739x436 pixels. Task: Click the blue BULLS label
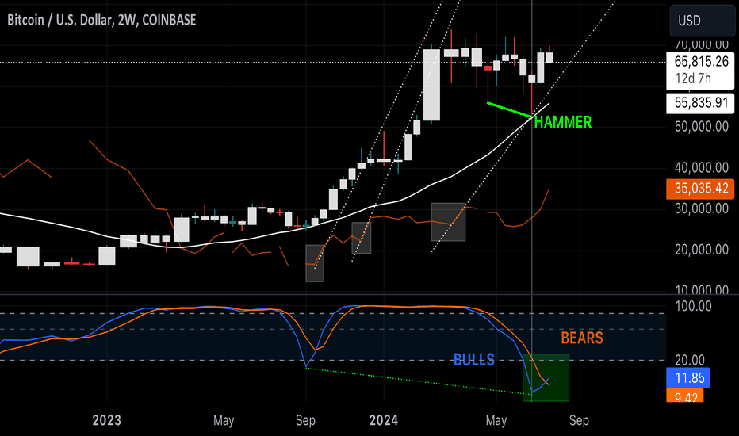pyautogui.click(x=473, y=360)
